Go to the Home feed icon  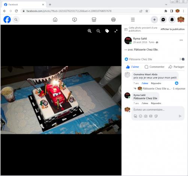click(x=55, y=20)
